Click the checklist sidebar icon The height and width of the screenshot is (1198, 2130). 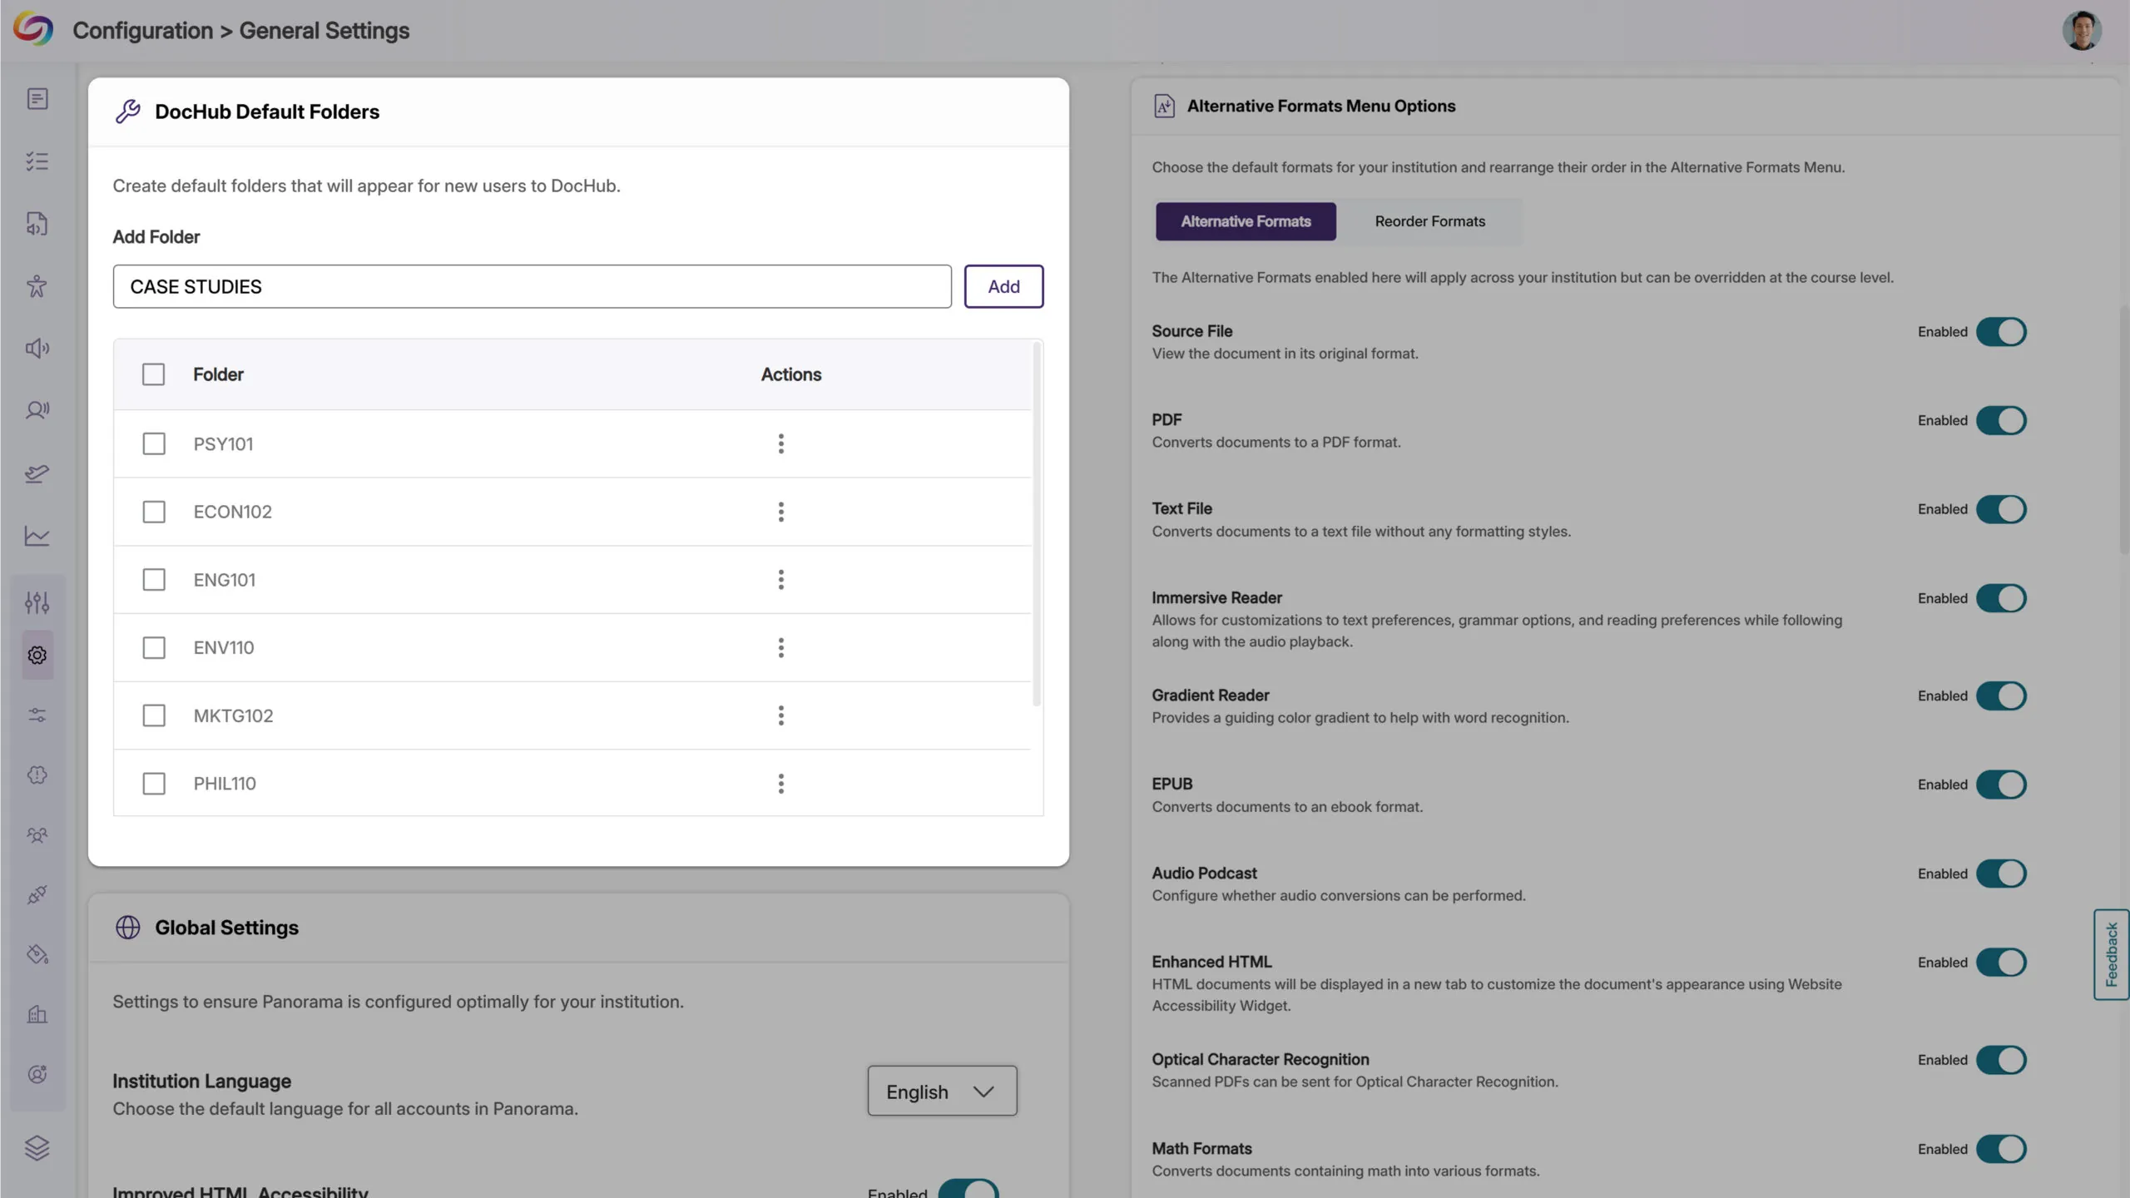coord(37,161)
